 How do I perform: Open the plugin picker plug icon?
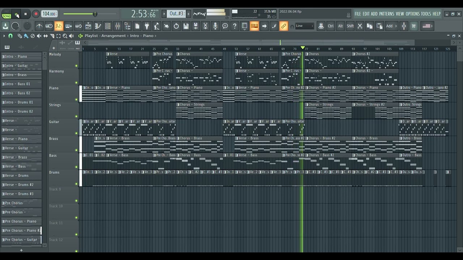(x=147, y=26)
